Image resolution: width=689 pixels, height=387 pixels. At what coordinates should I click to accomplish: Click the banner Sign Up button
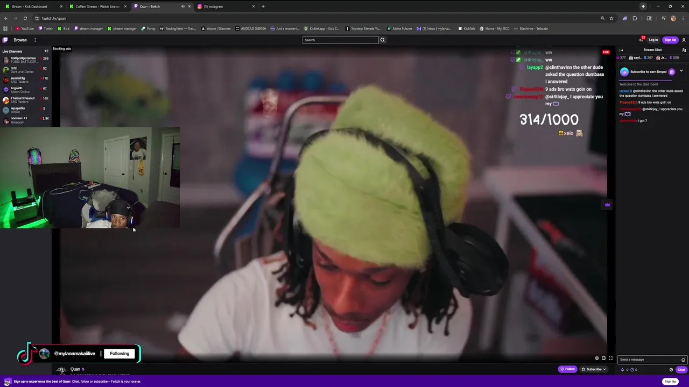[x=670, y=382]
